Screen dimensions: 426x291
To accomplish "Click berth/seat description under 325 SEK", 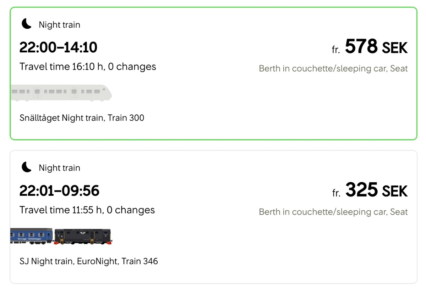I will coord(333,212).
